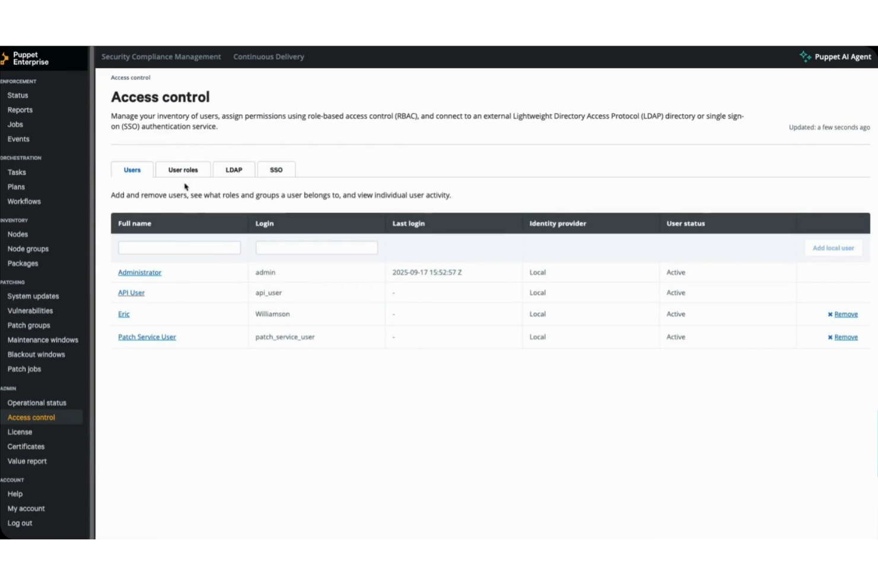
Task: Click the Login filter field
Action: pos(316,247)
